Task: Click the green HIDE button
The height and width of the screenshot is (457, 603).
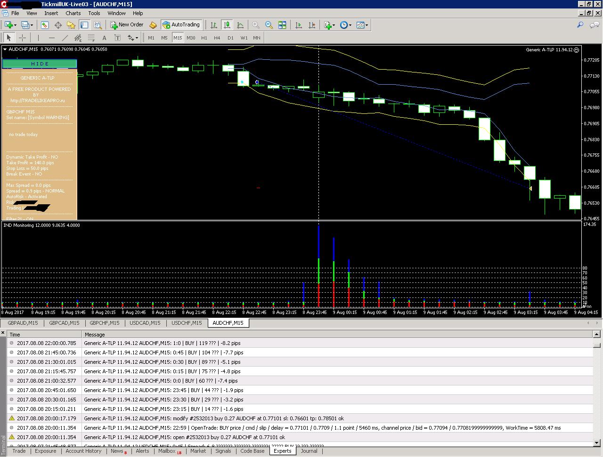Action: click(40, 64)
